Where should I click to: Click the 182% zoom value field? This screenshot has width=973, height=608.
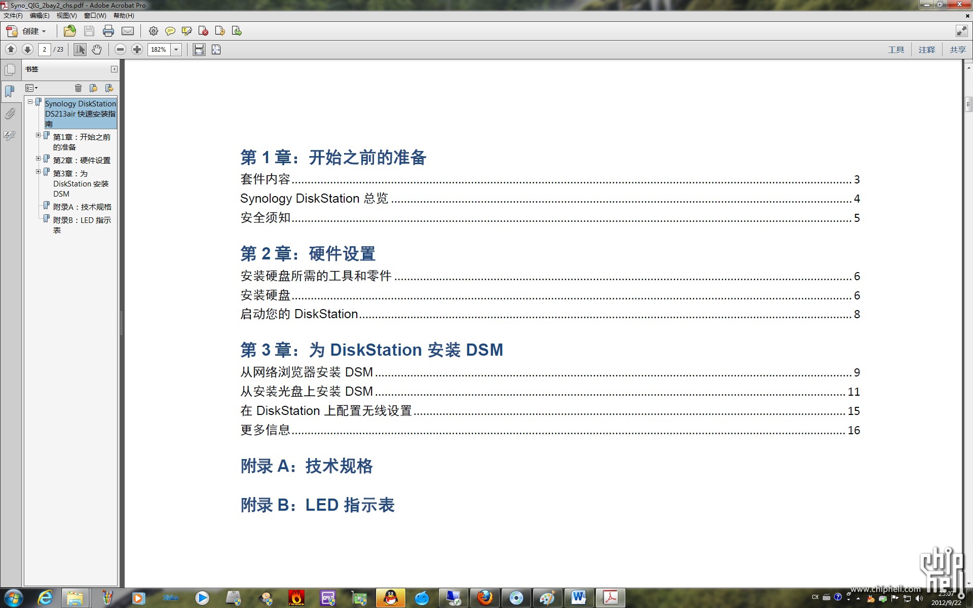[159, 50]
